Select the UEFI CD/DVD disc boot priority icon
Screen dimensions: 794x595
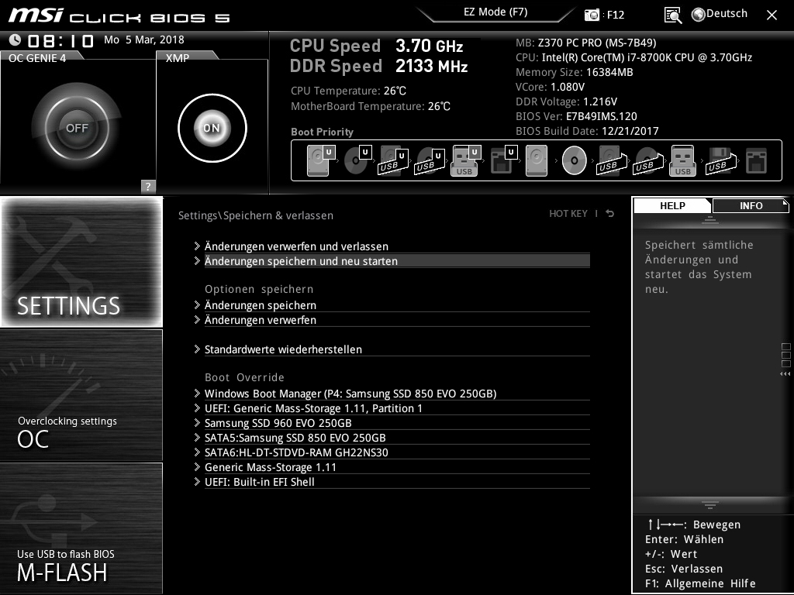(x=357, y=160)
